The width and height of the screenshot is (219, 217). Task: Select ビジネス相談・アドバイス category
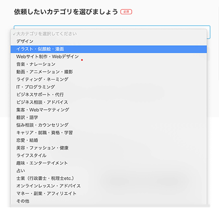109,102
